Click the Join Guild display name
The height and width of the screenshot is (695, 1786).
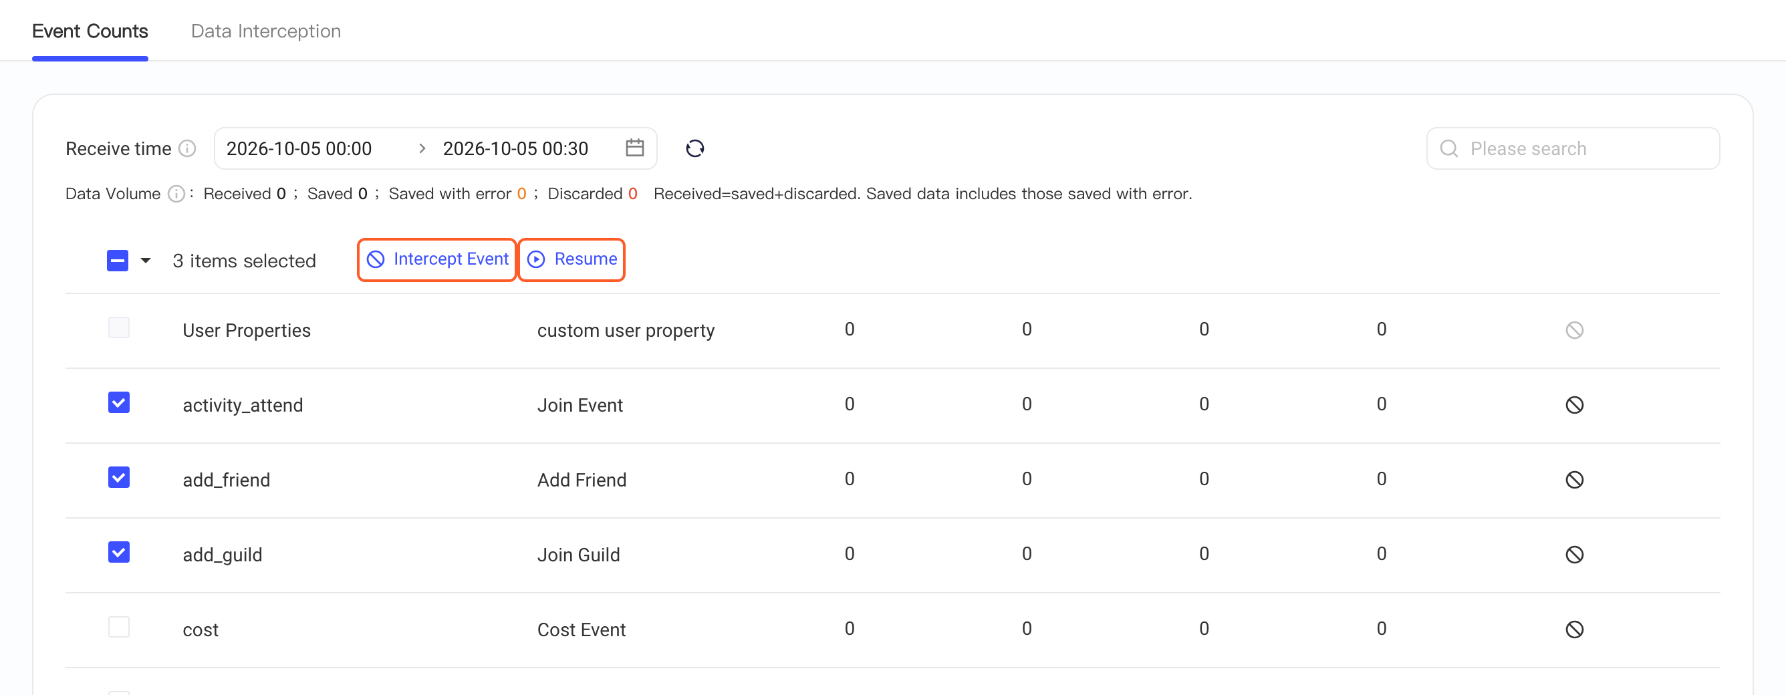[x=578, y=555]
